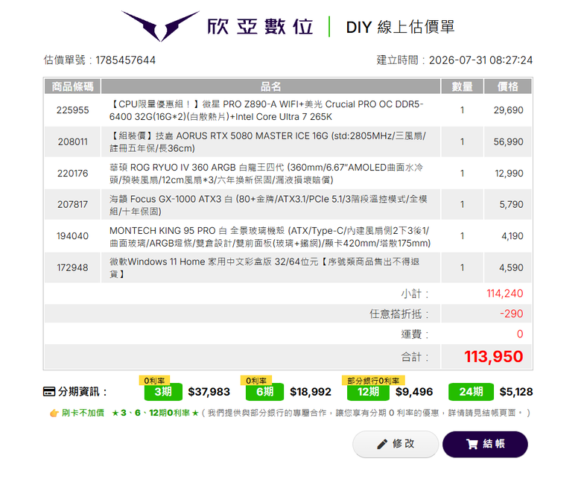Click the ROG RYUO IV 360 ARGB name
The image size is (581, 479).
tap(266, 174)
